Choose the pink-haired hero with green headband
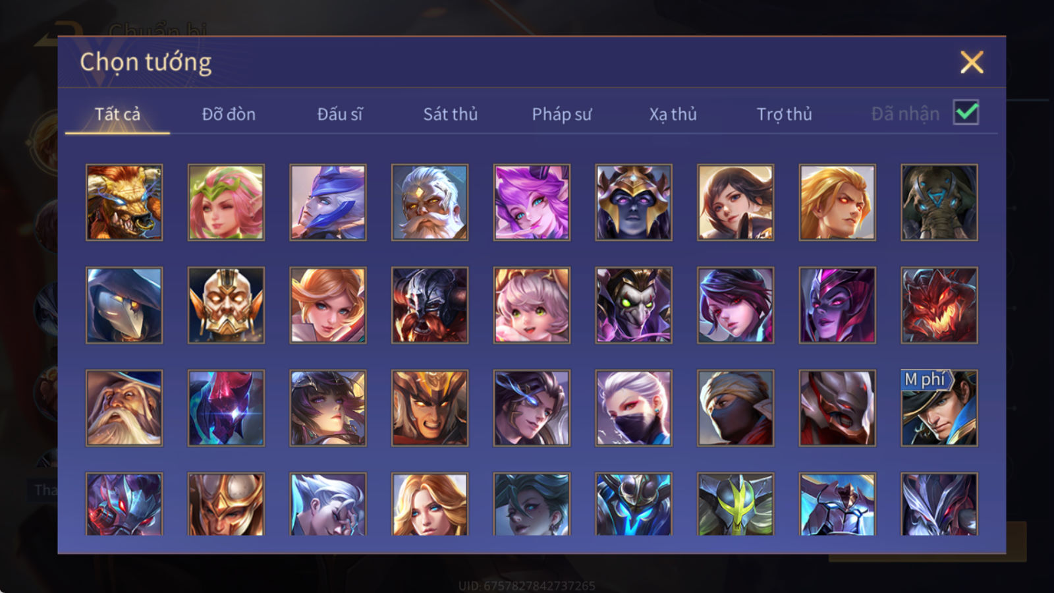The width and height of the screenshot is (1054, 593). [x=226, y=202]
